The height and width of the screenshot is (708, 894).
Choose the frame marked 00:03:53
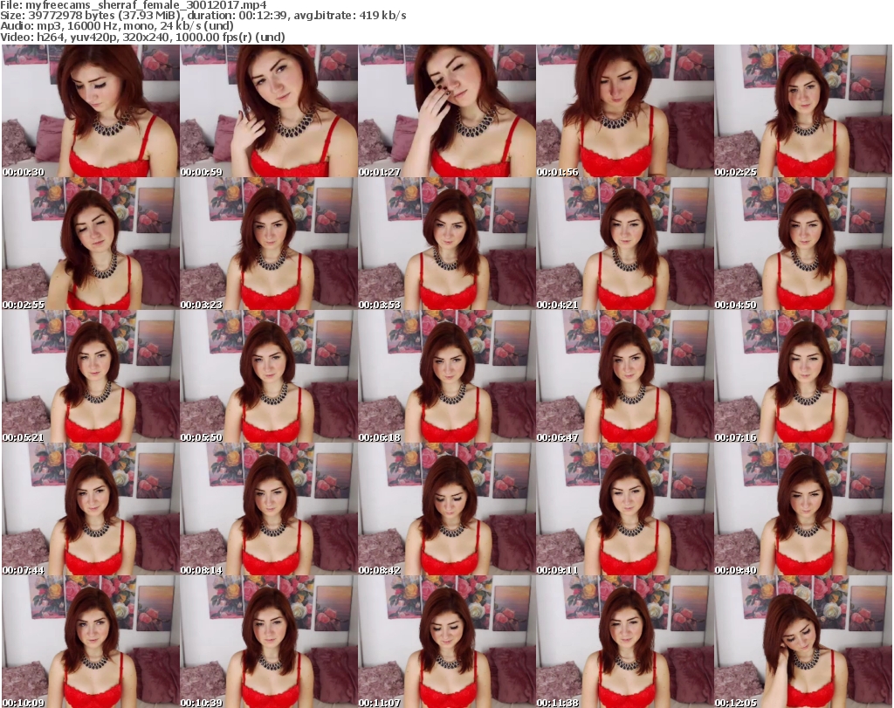pyautogui.click(x=446, y=244)
